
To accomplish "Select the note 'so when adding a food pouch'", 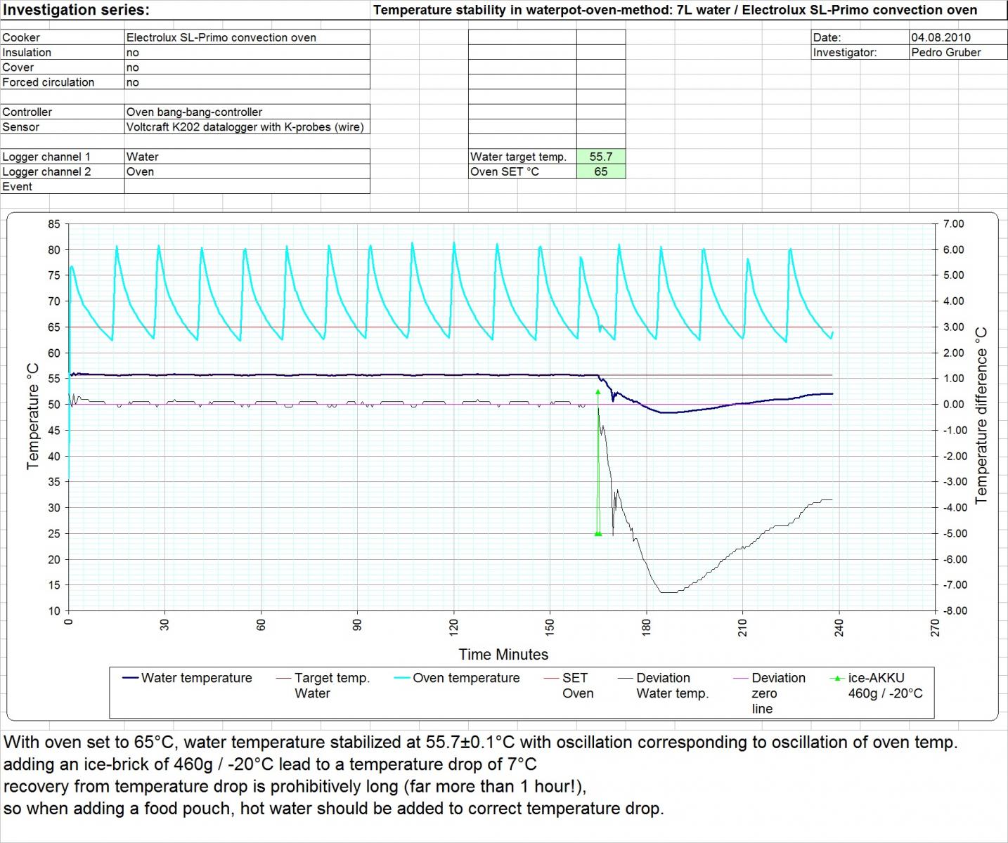I will (x=333, y=809).
